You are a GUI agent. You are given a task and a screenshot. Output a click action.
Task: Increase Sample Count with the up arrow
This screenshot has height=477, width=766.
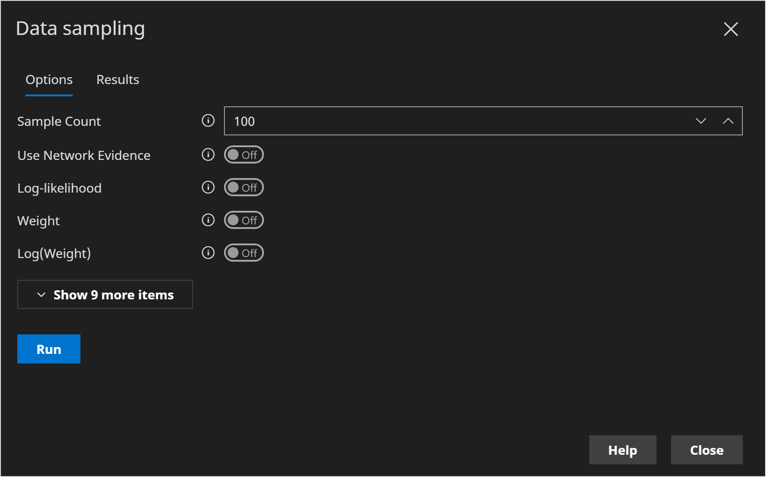[x=729, y=121]
